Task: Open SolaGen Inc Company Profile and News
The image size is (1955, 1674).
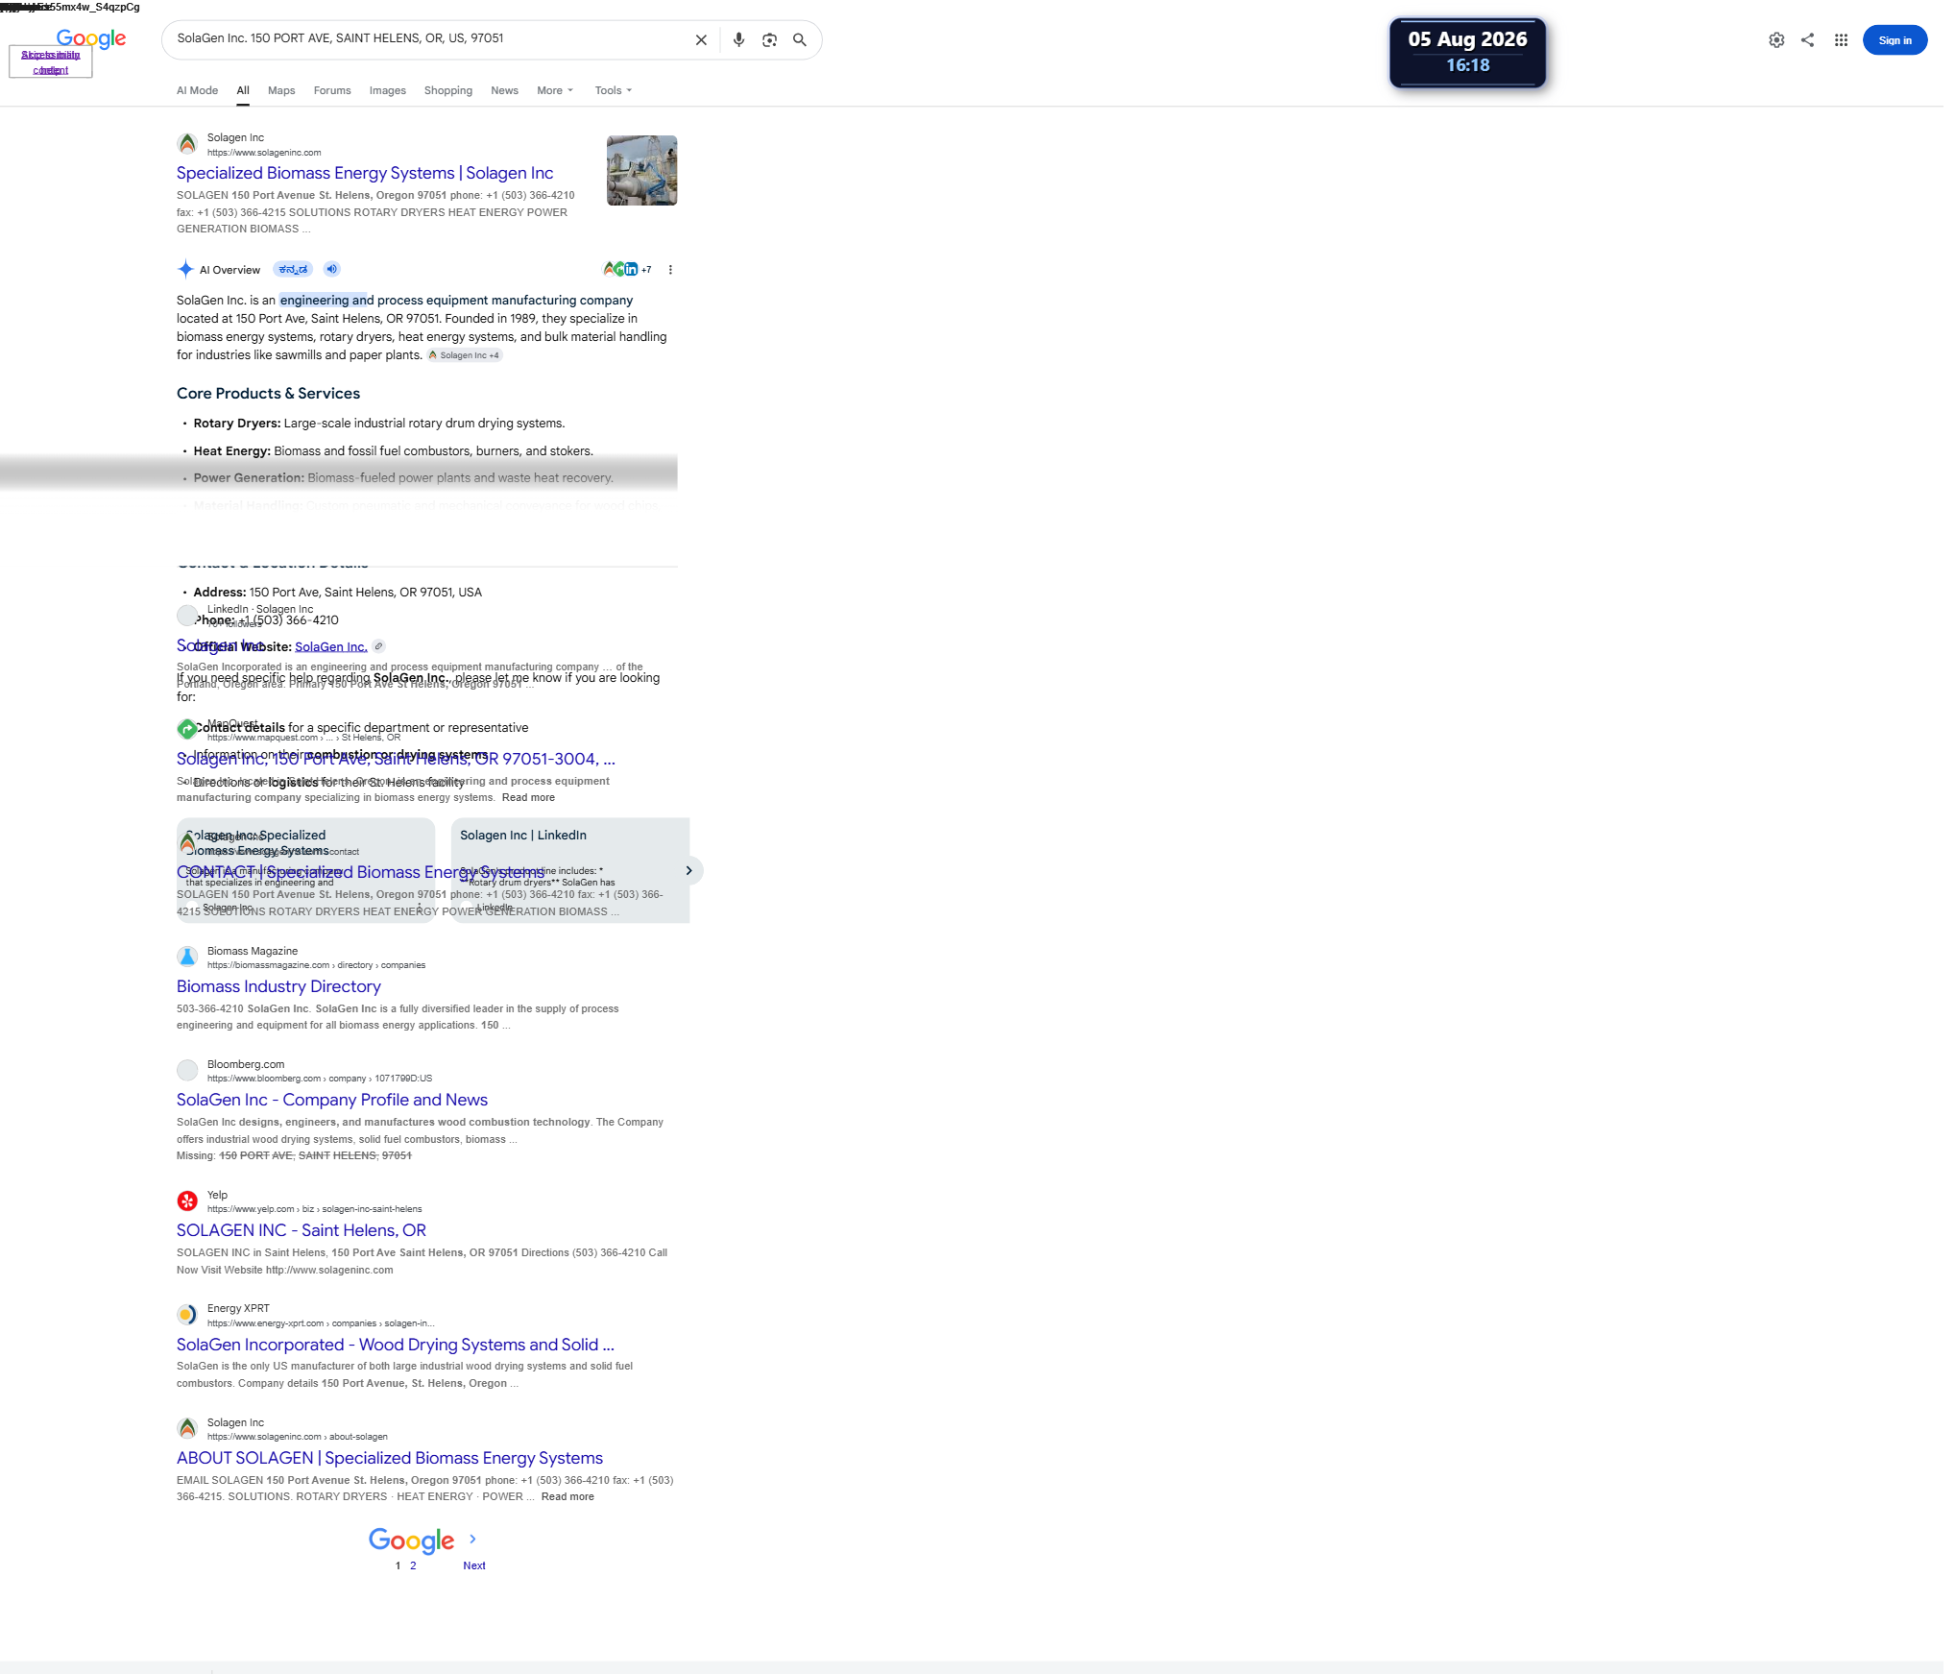Action: click(332, 1100)
